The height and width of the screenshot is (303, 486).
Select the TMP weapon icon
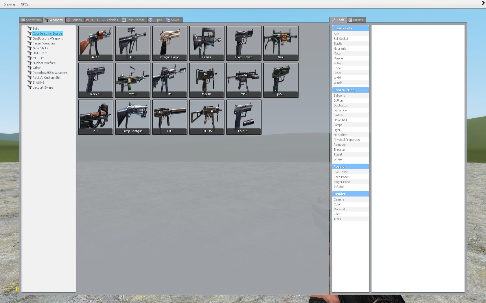170,117
